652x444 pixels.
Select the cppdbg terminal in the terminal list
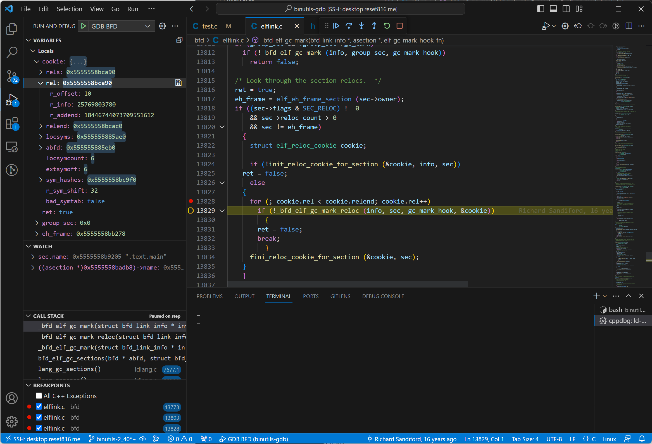point(623,321)
